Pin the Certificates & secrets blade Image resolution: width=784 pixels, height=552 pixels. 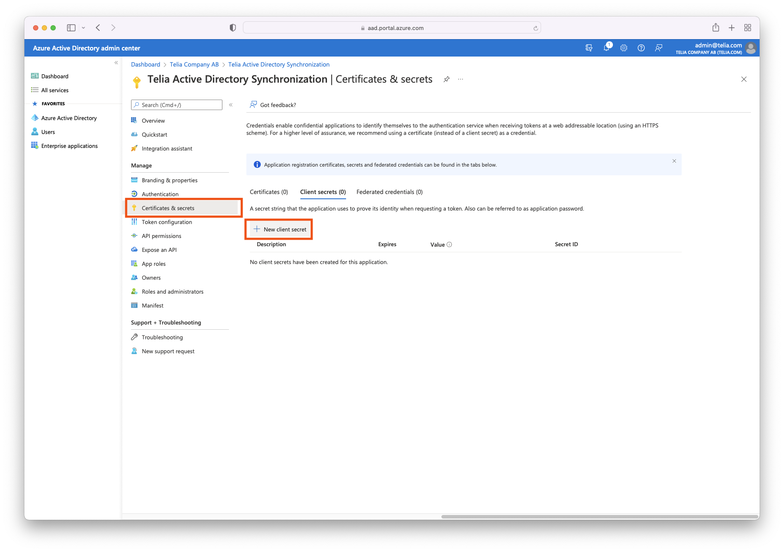[x=447, y=79]
